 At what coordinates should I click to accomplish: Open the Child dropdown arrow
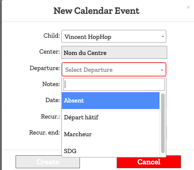tap(163, 36)
